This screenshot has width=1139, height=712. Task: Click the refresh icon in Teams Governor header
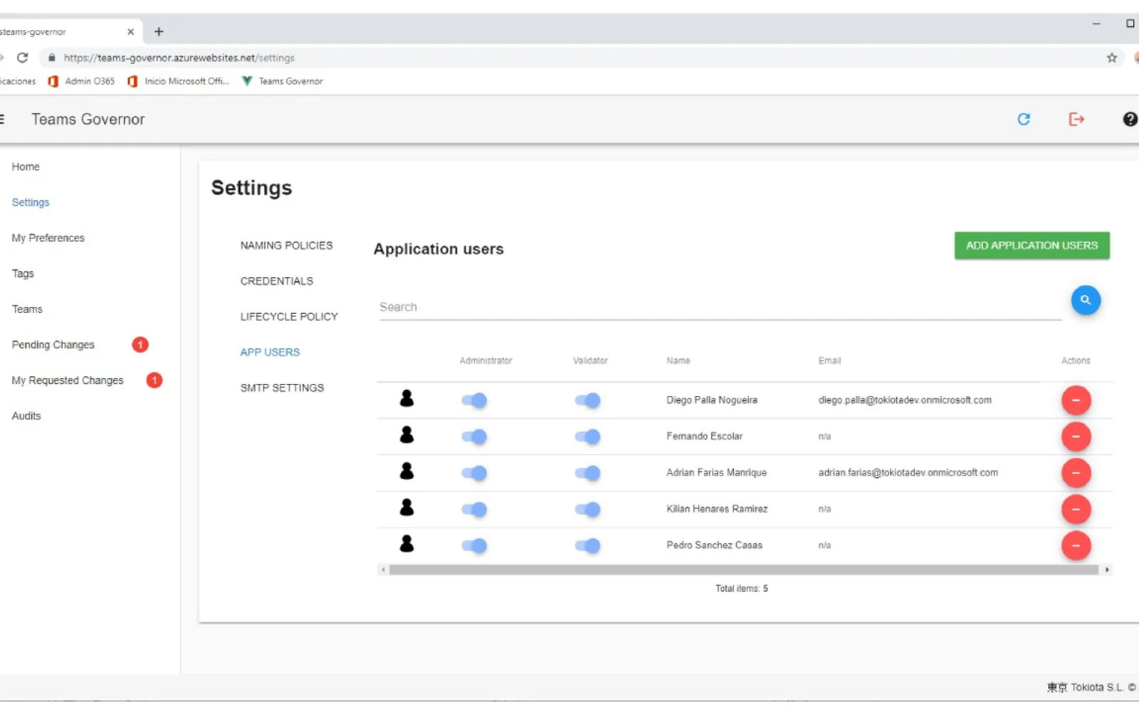point(1024,120)
